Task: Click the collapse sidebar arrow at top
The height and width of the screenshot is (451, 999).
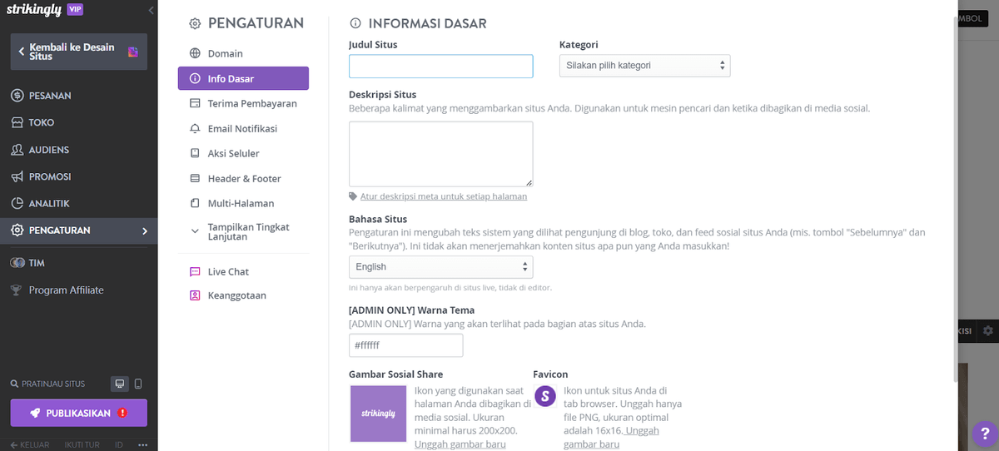Action: (x=151, y=10)
